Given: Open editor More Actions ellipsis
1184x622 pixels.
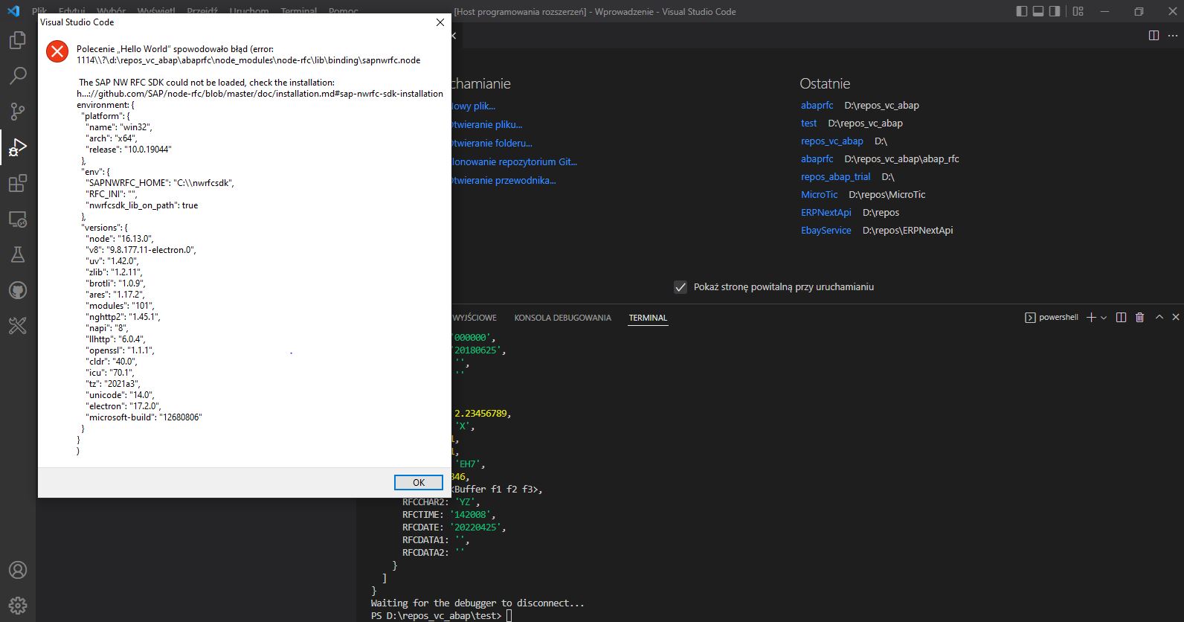Looking at the screenshot, I should pos(1173,35).
